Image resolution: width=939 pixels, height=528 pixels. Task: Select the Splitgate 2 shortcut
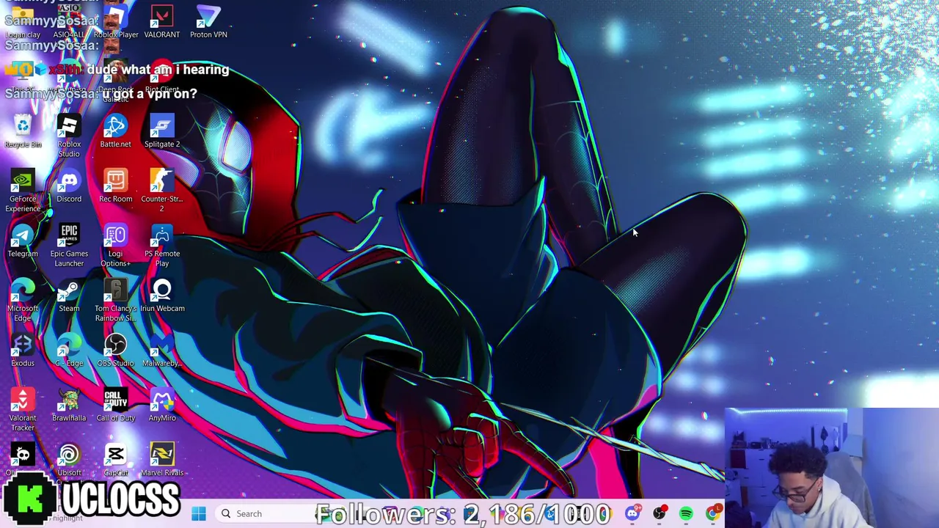click(162, 131)
